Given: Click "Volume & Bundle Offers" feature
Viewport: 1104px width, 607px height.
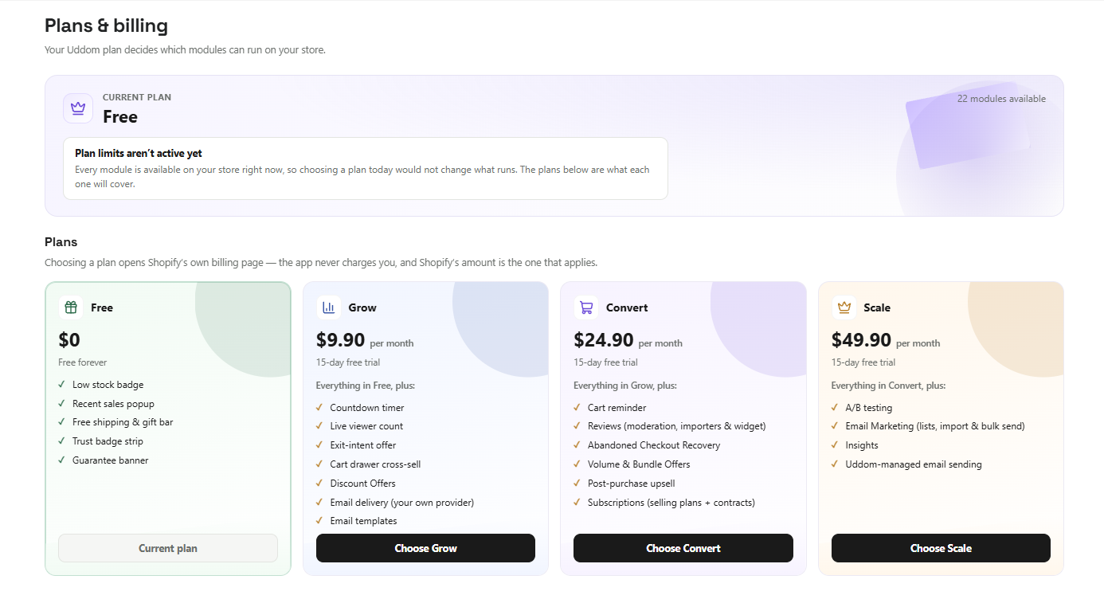Looking at the screenshot, I should coord(639,464).
